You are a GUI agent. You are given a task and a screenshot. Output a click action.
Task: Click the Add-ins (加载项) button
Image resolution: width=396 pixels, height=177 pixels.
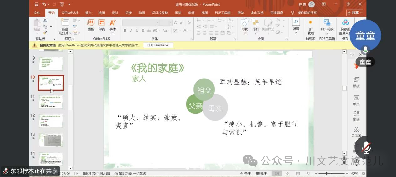pyautogui.click(x=310, y=27)
